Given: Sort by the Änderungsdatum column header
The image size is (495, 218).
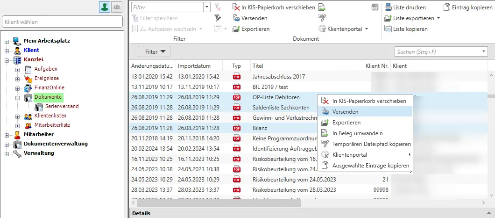Looking at the screenshot, I should point(153,66).
